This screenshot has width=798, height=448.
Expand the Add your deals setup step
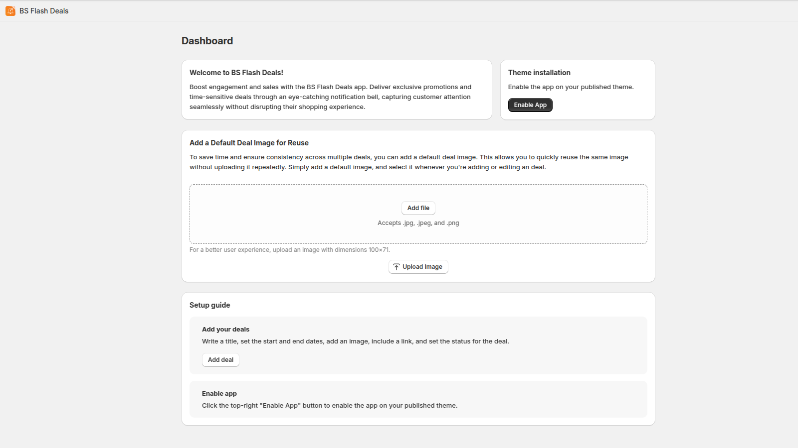[225, 329]
